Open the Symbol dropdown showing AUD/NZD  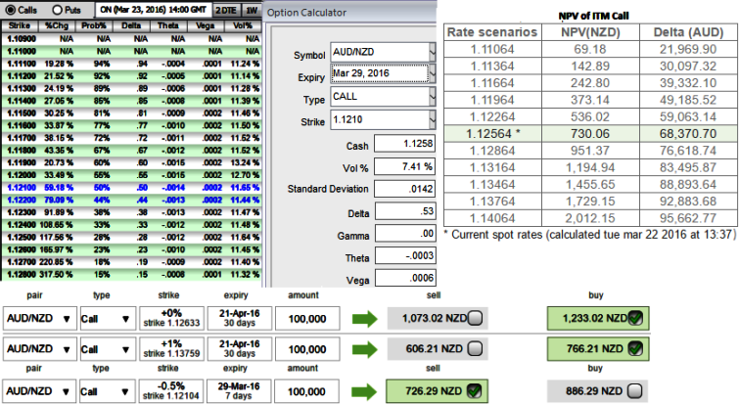click(434, 51)
